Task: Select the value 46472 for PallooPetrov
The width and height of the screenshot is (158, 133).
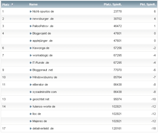Action: (x=118, y=26)
